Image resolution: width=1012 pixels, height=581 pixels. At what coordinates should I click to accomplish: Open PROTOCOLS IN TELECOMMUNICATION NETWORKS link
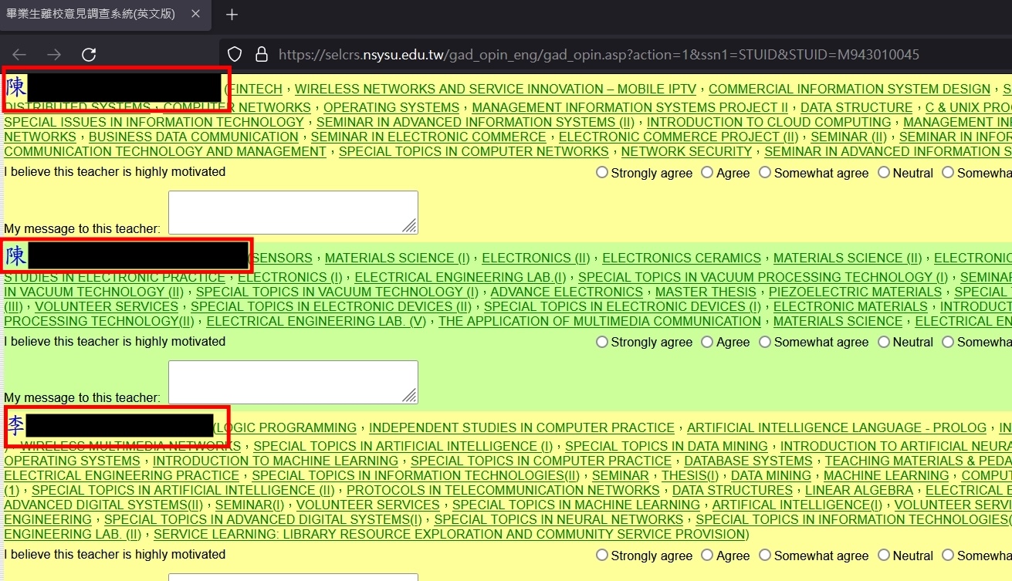click(503, 490)
